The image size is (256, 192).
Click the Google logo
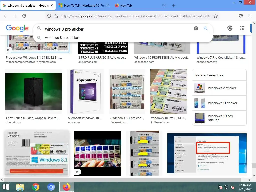[17, 28]
